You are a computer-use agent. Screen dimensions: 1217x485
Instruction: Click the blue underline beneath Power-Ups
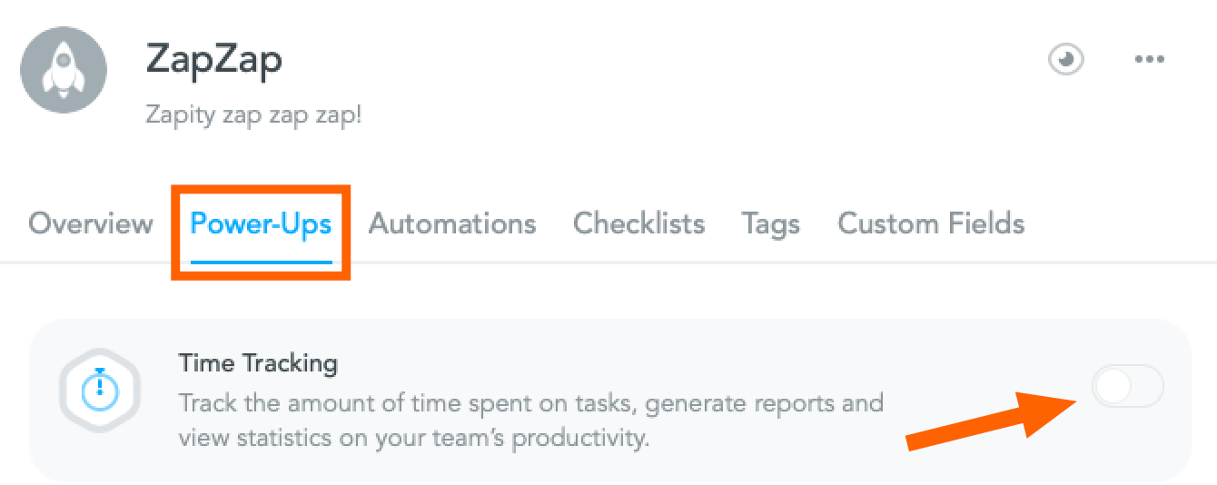tap(261, 260)
